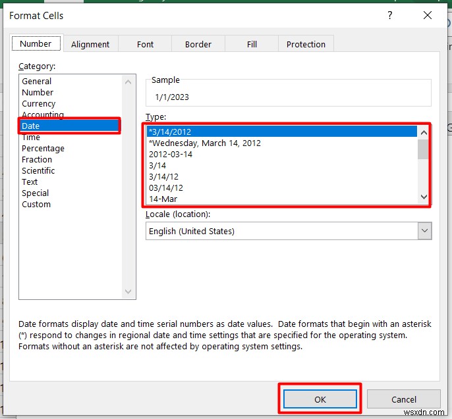Choose the 2012-03-14 date type
Image resolution: width=452 pixels, height=419 pixels.
[x=282, y=154]
